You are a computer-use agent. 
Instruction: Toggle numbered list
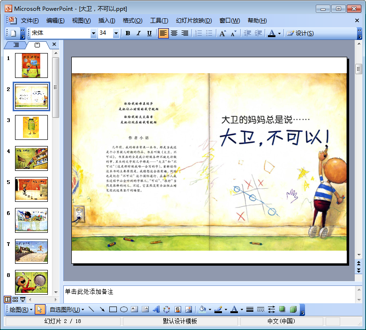point(198,33)
